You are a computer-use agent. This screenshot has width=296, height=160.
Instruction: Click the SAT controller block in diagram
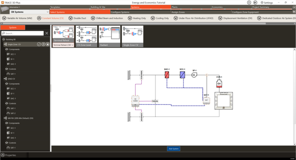point(206,100)
